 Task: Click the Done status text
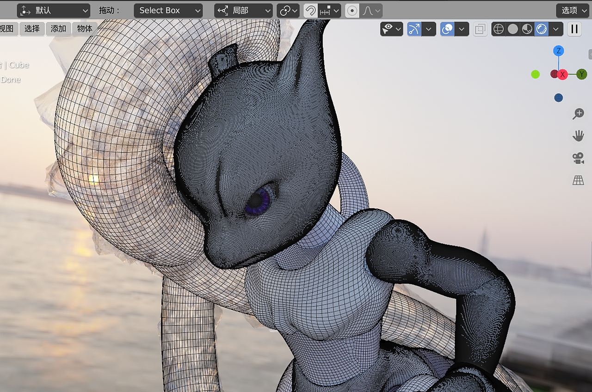coord(10,80)
